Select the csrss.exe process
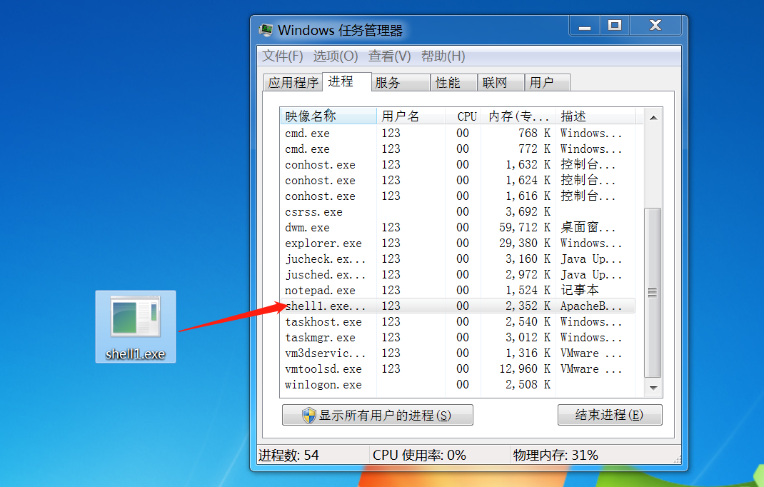Screen dimensions: 764x487 click(458, 211)
